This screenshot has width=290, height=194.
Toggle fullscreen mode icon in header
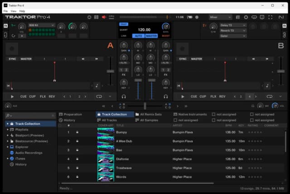point(271,17)
